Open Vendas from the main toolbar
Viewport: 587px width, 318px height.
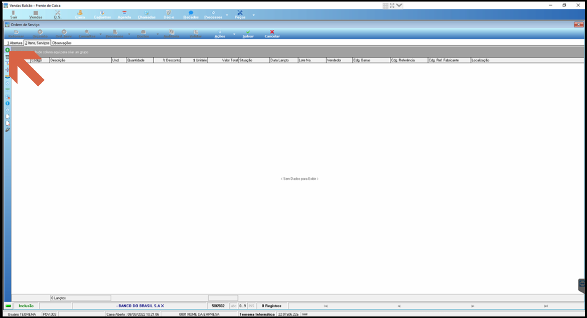tap(36, 14)
